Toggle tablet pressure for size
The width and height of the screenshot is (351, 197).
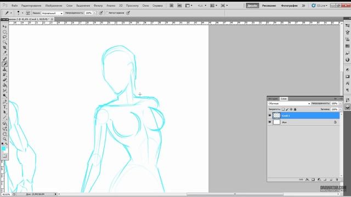coord(128,13)
